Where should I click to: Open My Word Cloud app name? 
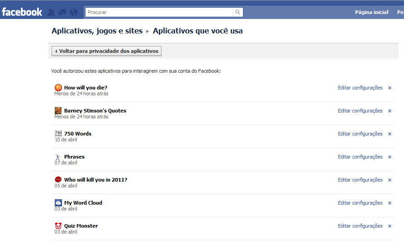[83, 203]
